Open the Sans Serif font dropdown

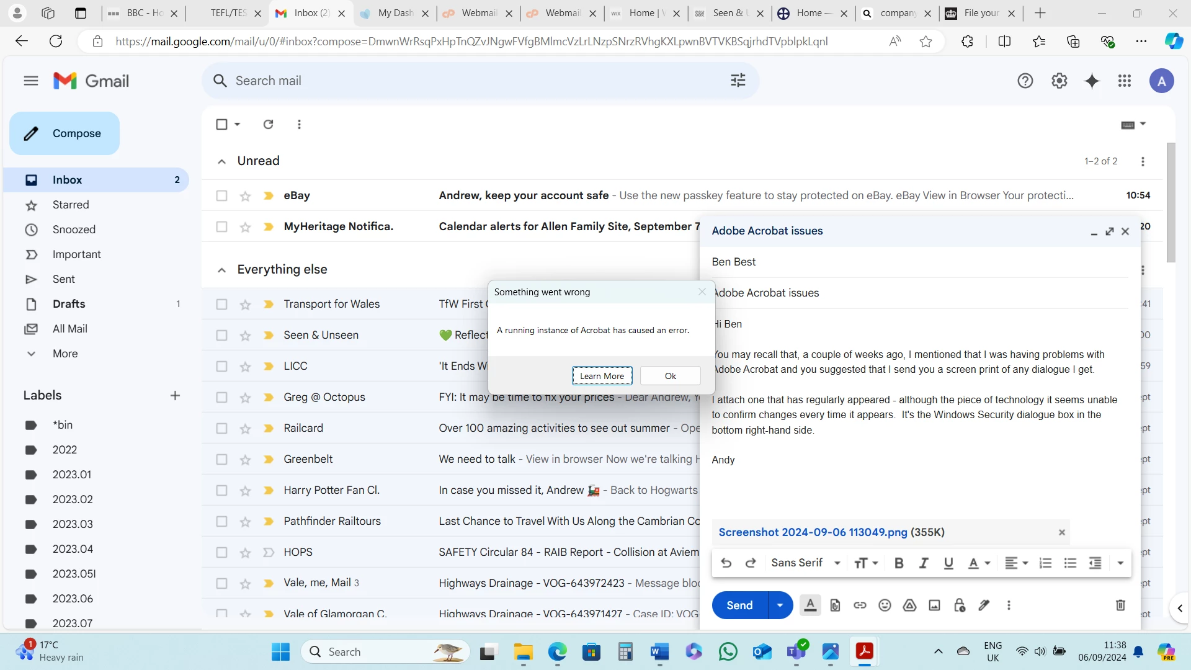[805, 563]
